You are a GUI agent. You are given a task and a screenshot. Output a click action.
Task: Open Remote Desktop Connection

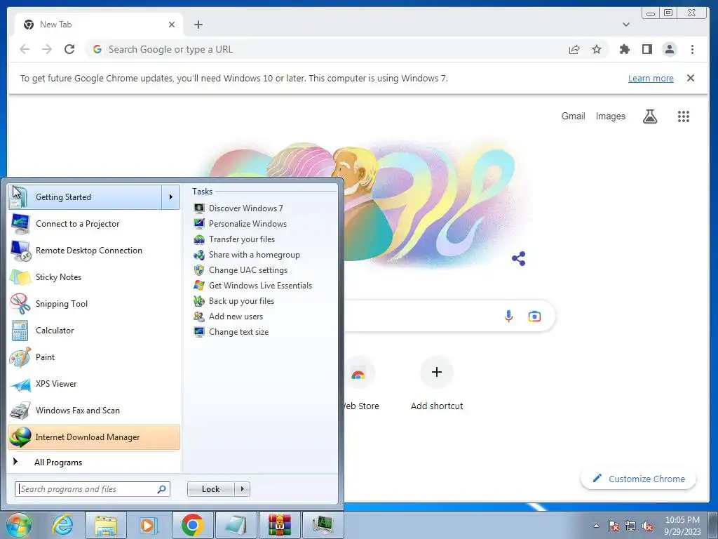(x=94, y=251)
